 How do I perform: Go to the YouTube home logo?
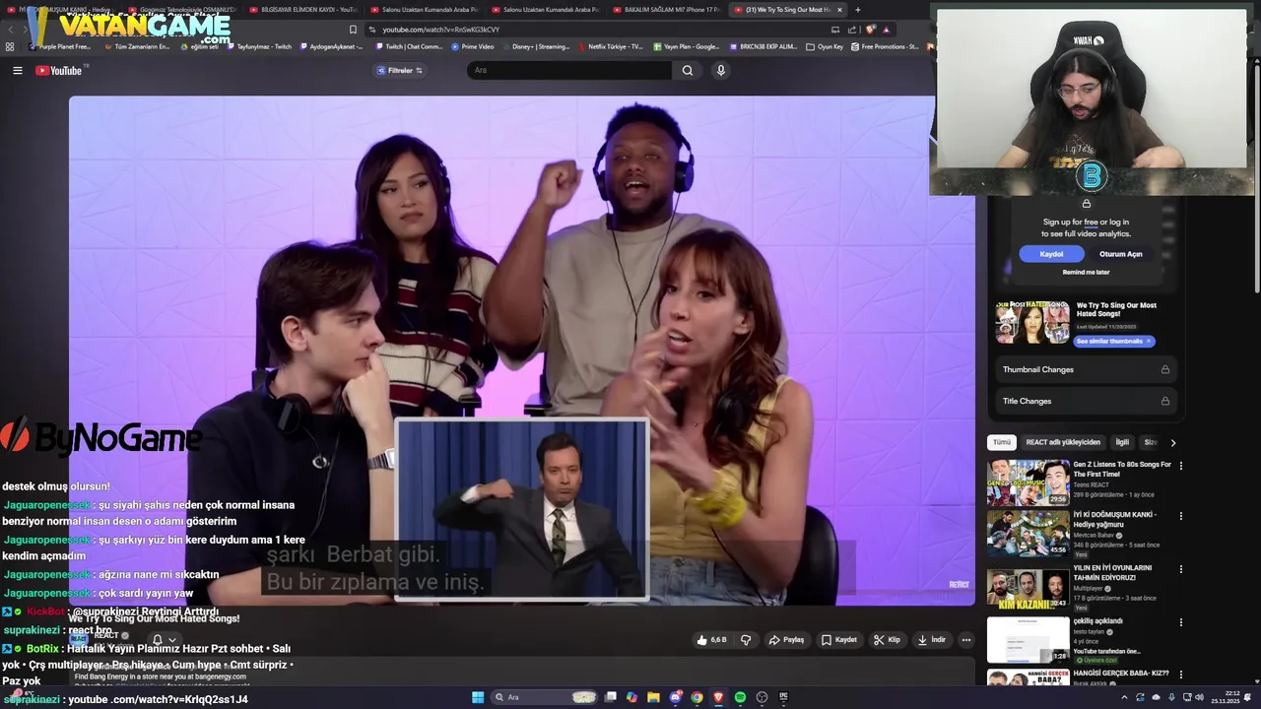[59, 70]
